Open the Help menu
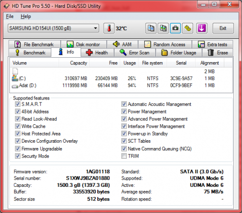The width and height of the screenshot is (242, 213). 26,16
